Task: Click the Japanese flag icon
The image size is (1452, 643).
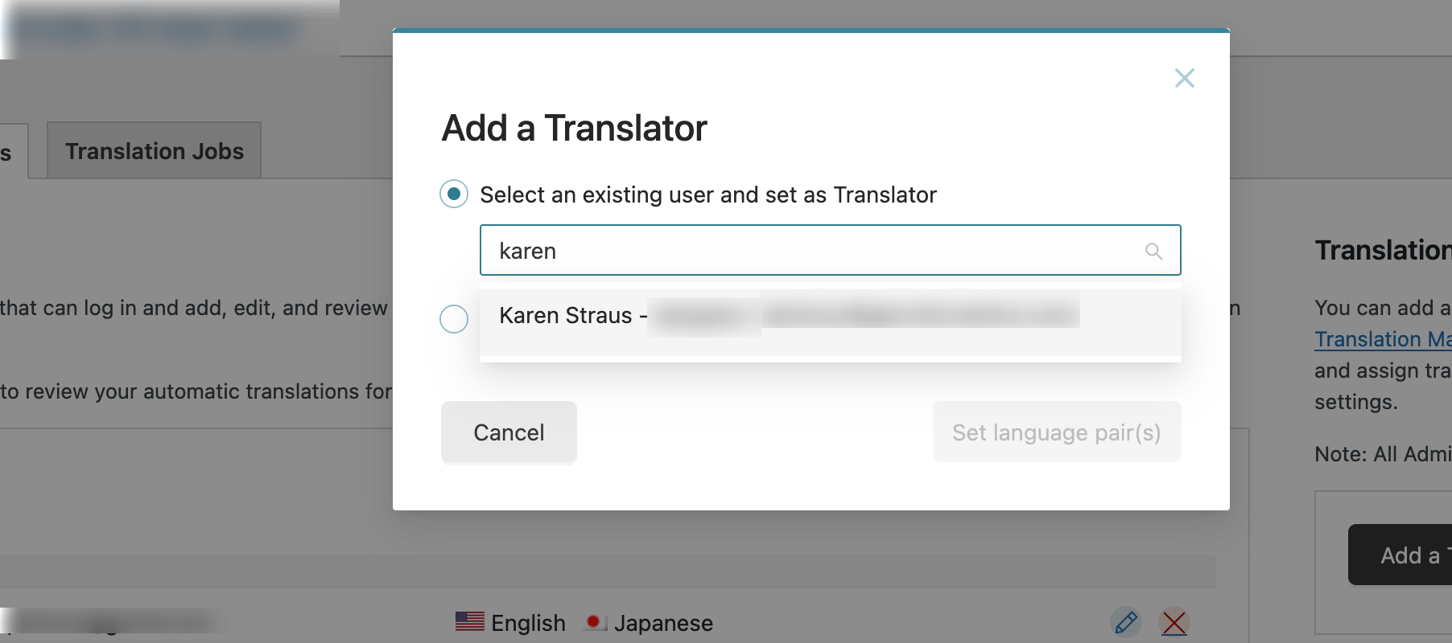Action: coord(594,622)
